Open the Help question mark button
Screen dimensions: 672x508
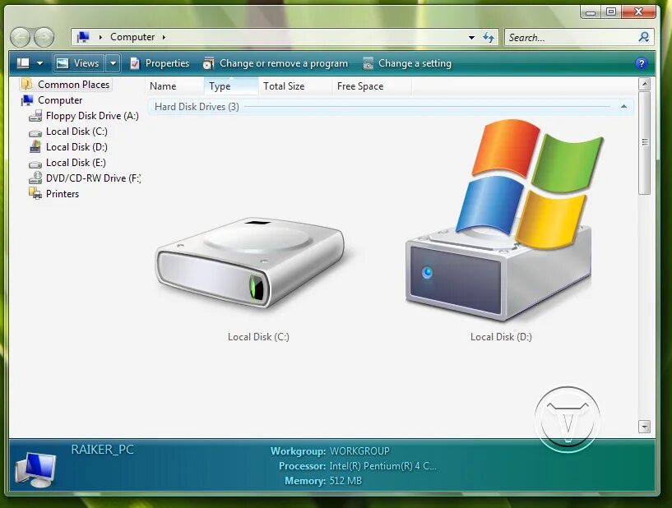pos(641,63)
